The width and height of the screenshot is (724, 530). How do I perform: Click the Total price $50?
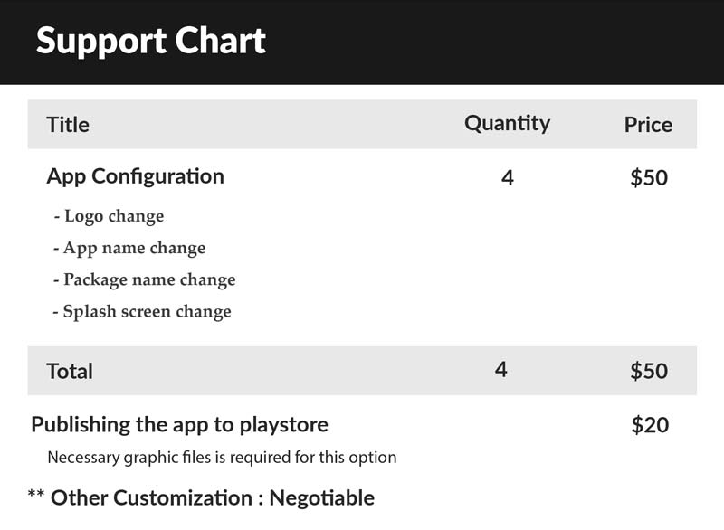point(649,371)
